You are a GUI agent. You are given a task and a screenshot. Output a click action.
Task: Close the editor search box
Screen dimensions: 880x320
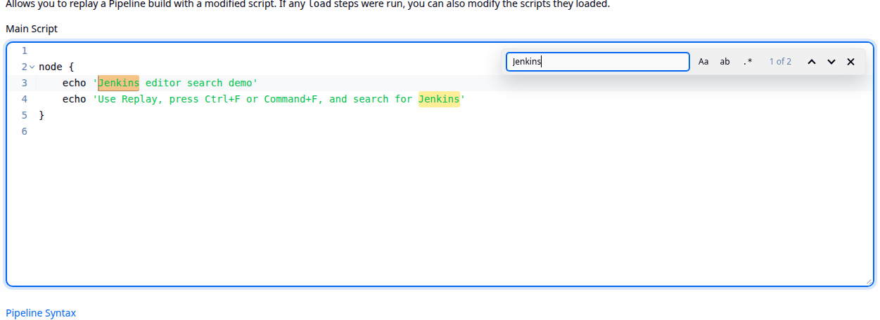pos(850,62)
